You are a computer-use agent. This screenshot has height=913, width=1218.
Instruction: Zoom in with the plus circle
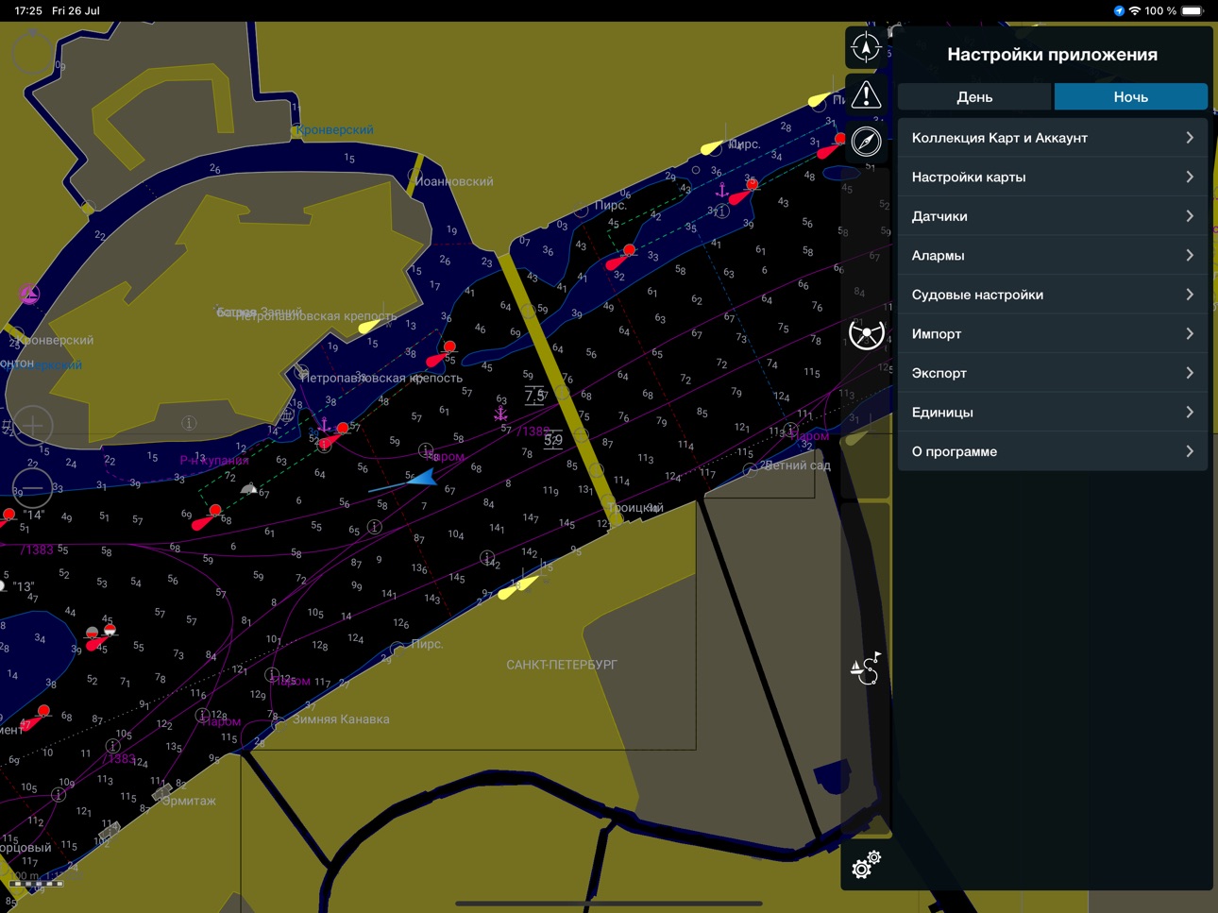[x=33, y=426]
